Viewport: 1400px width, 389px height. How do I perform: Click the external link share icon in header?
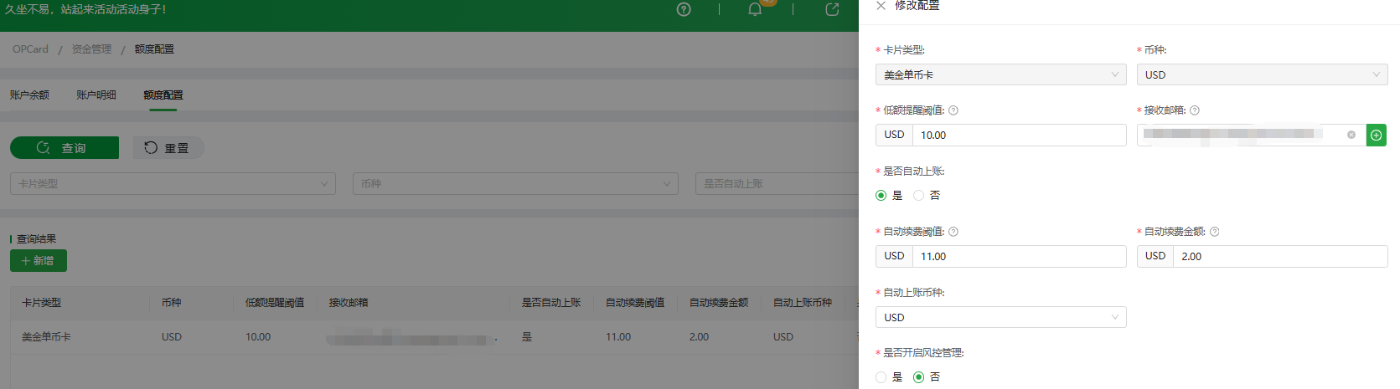tap(832, 10)
